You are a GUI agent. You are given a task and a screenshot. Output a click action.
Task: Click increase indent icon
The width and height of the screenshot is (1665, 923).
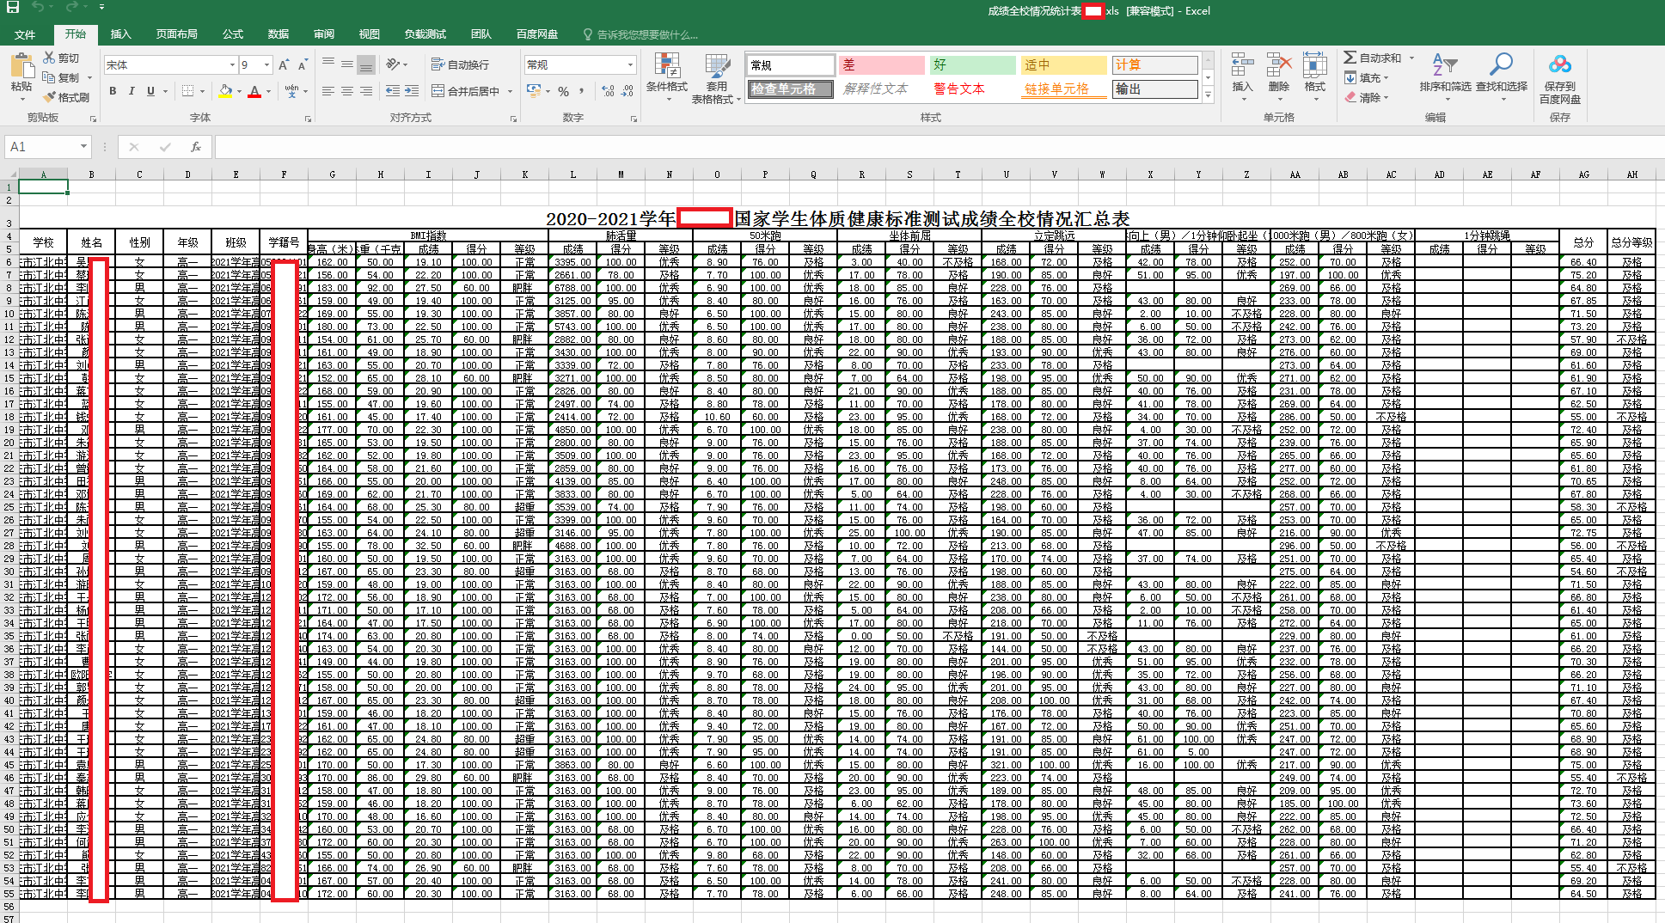coord(412,91)
